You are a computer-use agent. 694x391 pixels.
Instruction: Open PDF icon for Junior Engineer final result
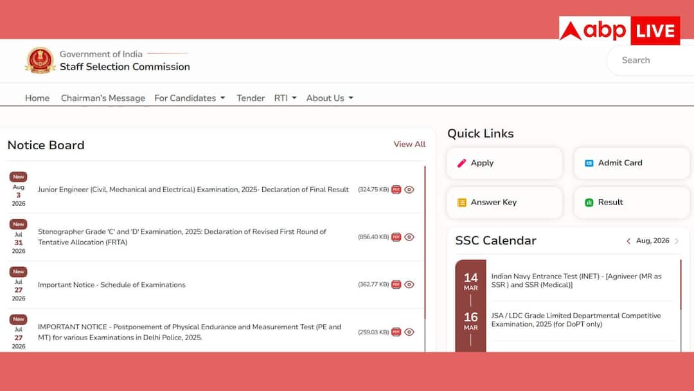(x=396, y=190)
